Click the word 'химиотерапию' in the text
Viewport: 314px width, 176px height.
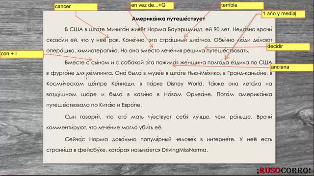98,51
